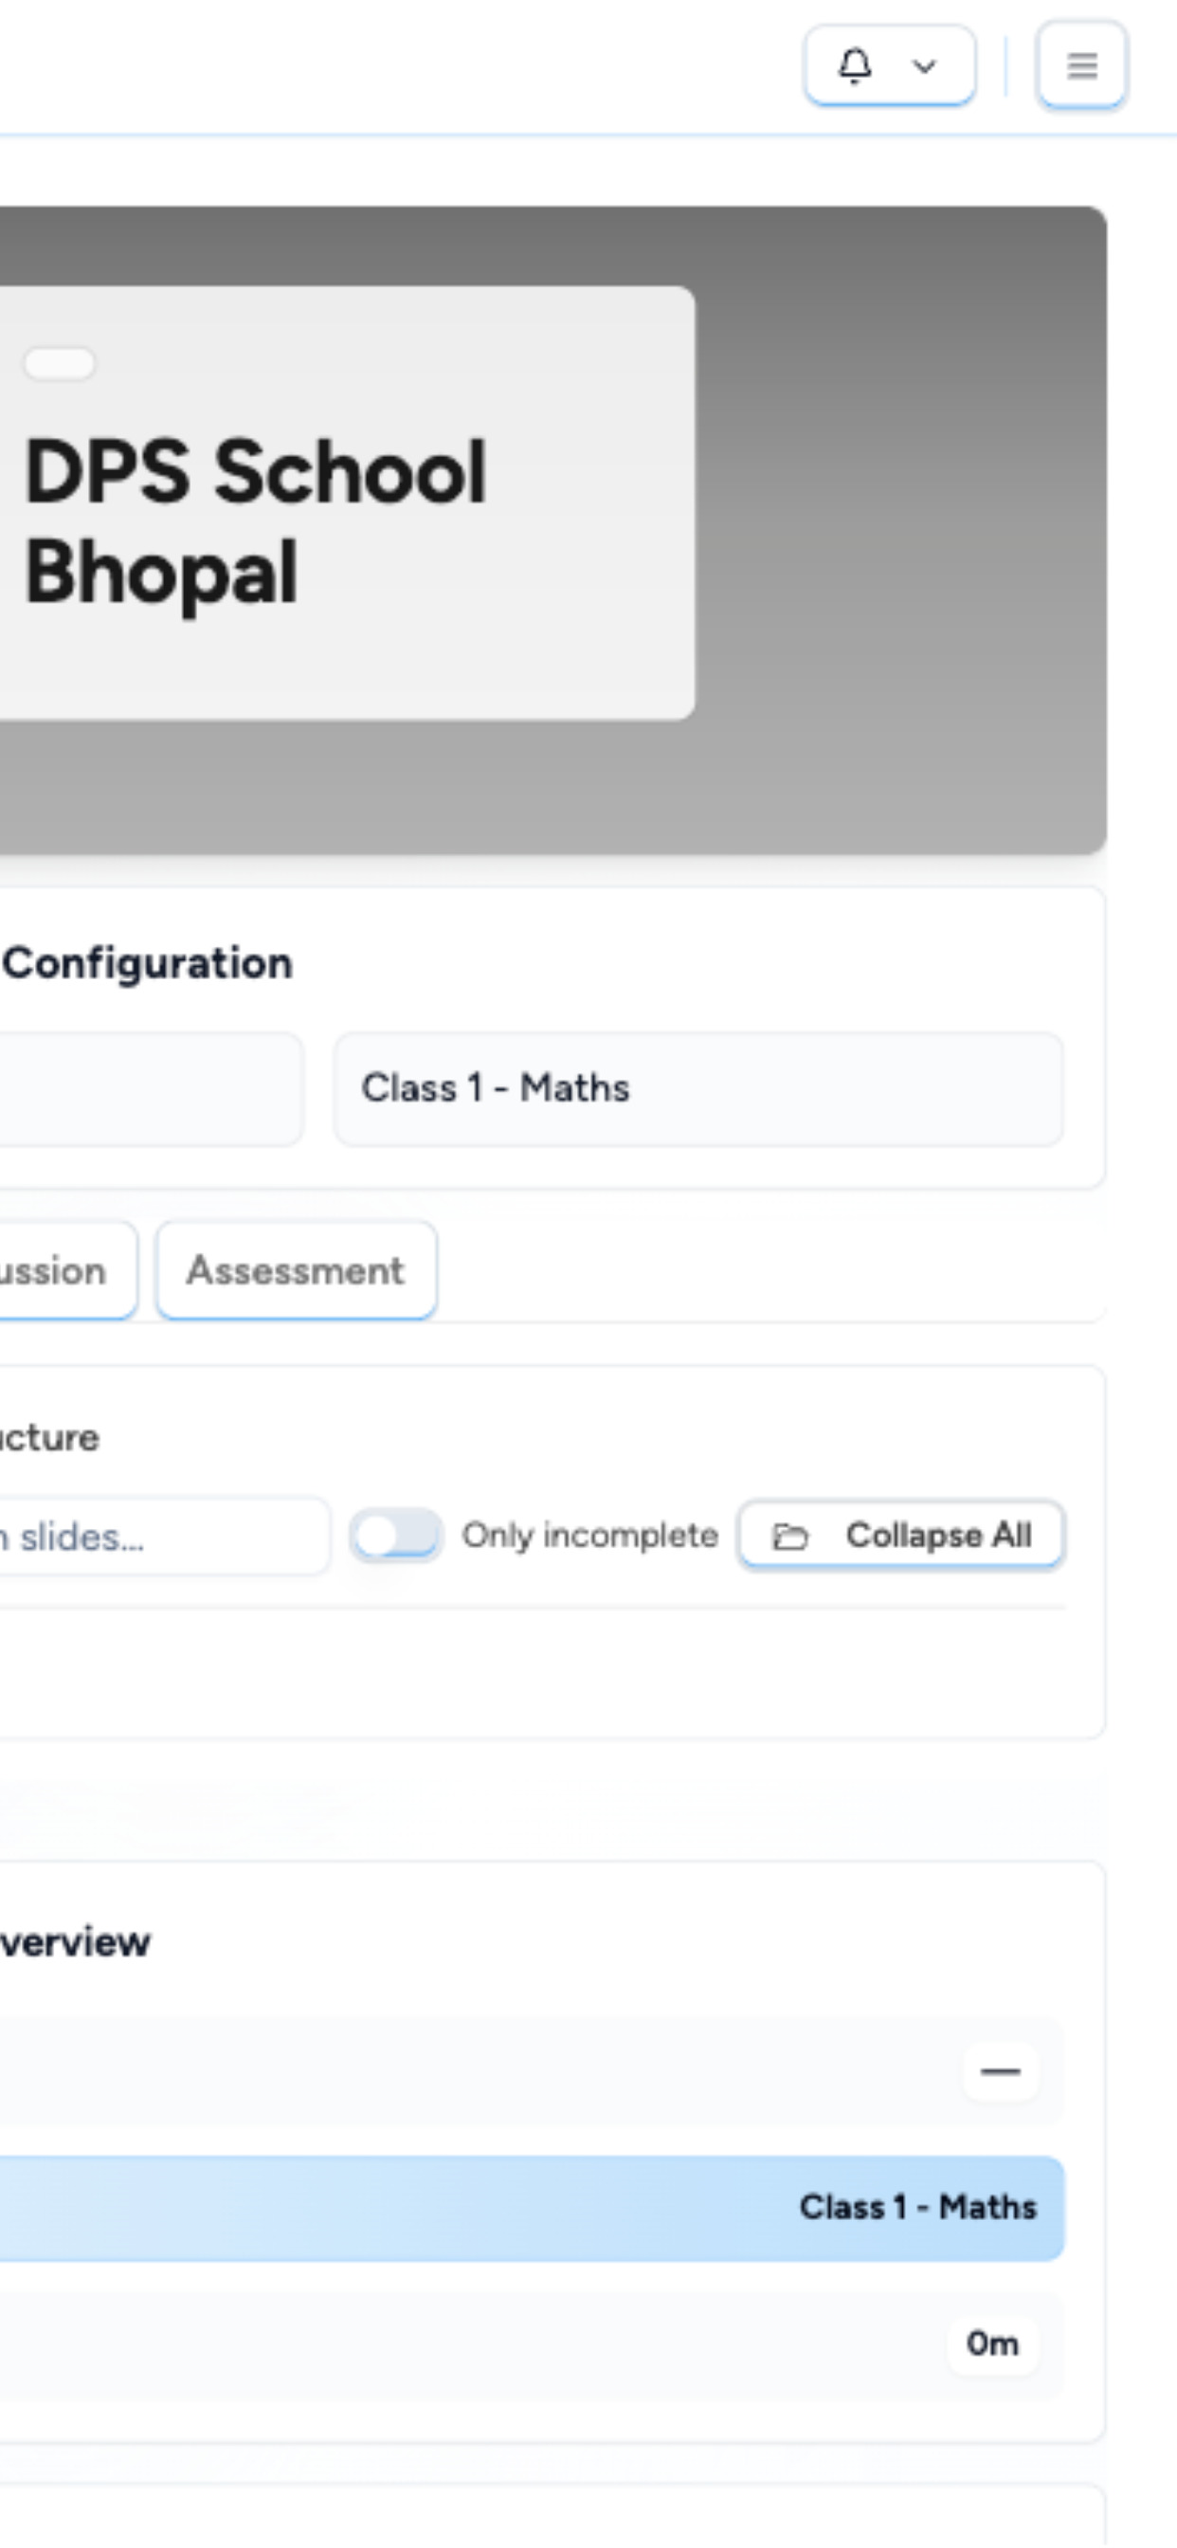Screen dimensions: 1177x2548
Task: Select the highlighted Class 1 - Maths row
Action: (531, 2207)
